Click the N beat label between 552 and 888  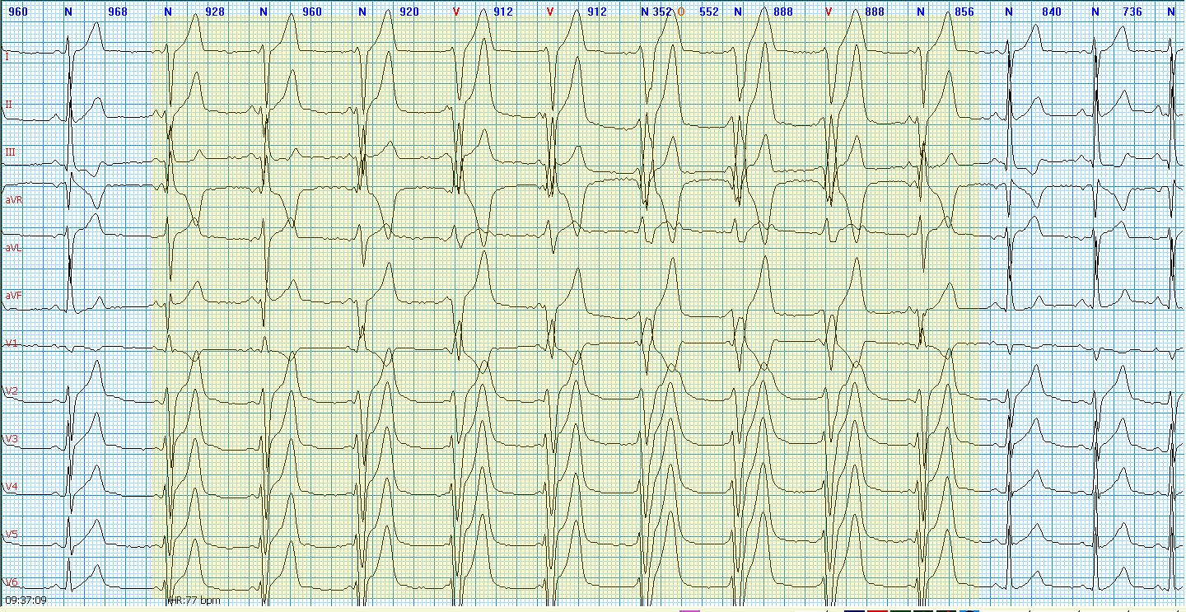pos(738,12)
